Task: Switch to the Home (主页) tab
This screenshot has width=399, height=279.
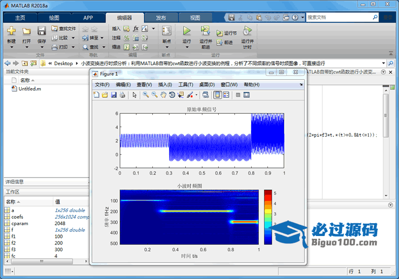Action: coord(20,18)
